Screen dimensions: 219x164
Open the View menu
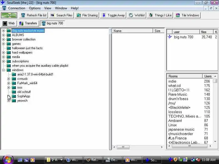coord(48,8)
